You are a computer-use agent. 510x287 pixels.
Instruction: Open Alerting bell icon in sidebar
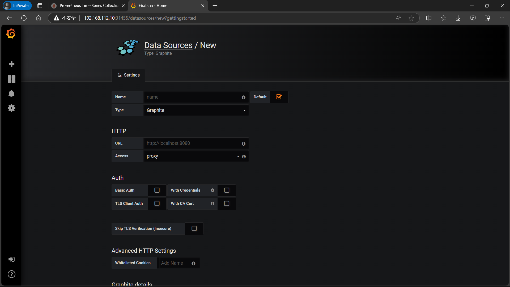coord(11,94)
